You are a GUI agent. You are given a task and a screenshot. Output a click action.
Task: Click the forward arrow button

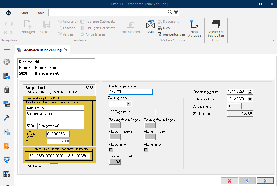point(265,181)
